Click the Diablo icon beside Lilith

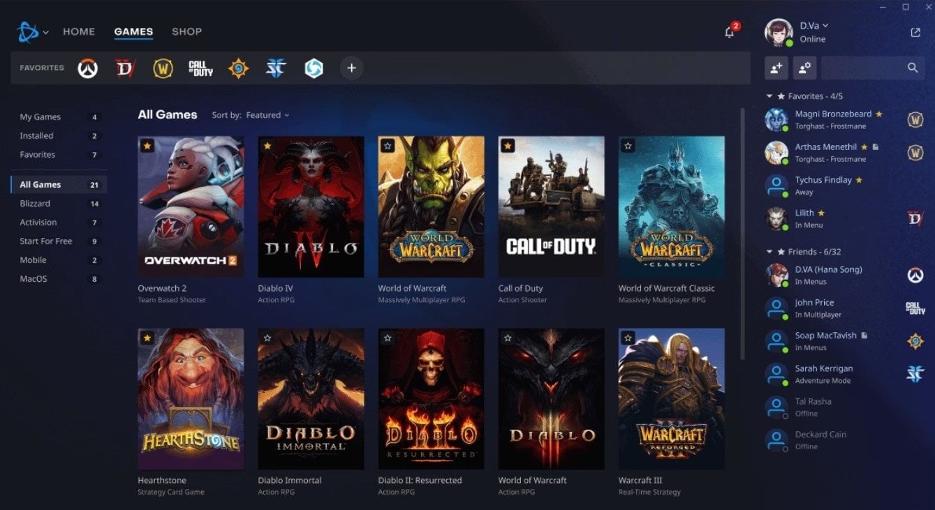pyautogui.click(x=915, y=218)
